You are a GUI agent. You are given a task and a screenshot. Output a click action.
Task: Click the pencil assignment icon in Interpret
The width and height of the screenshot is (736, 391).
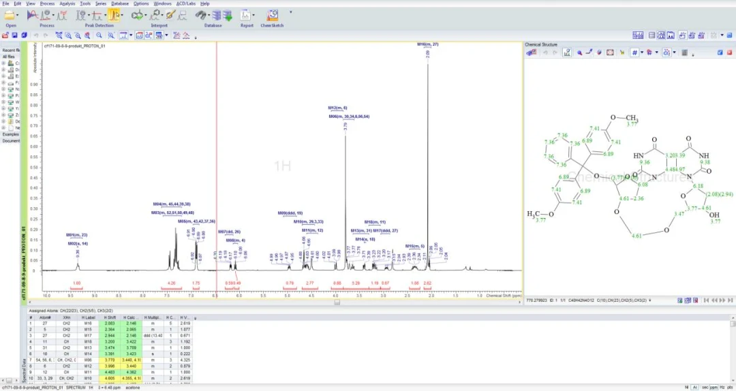click(170, 16)
